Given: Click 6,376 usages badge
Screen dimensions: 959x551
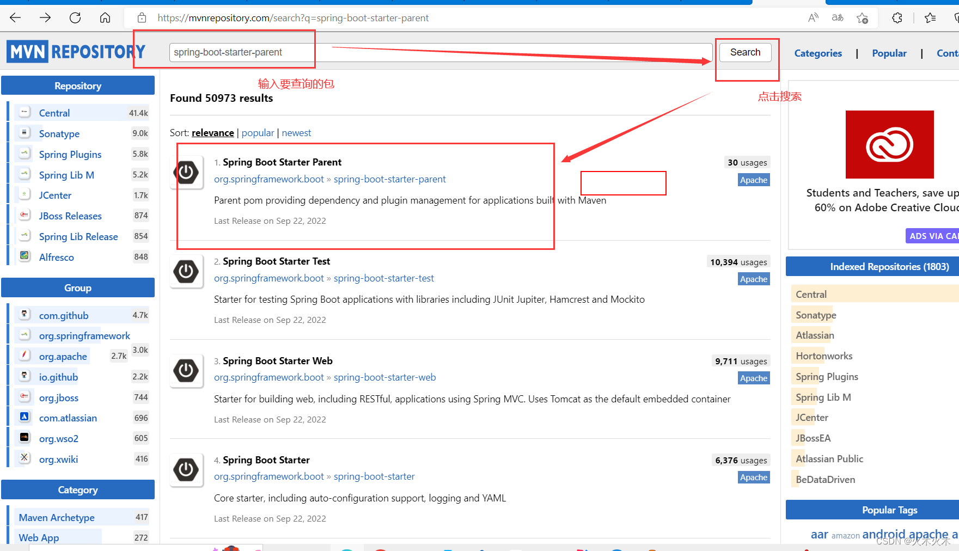Looking at the screenshot, I should (741, 460).
